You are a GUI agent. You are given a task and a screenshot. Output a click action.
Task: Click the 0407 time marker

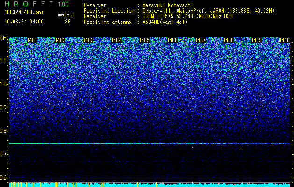pyautogui.click(x=200, y=40)
